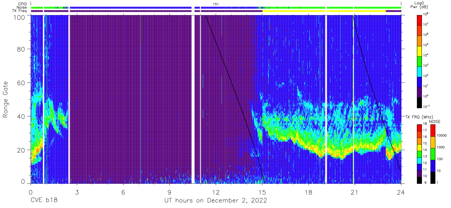Click the thin green vertical line near hour 7
Viewport: 451px width, 208px height.
(x=140, y=99)
